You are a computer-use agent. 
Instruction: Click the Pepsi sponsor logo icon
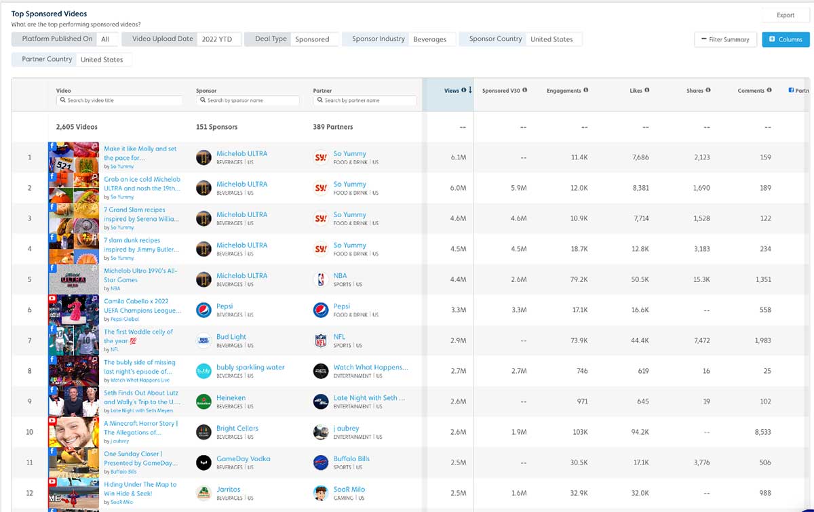(x=203, y=310)
